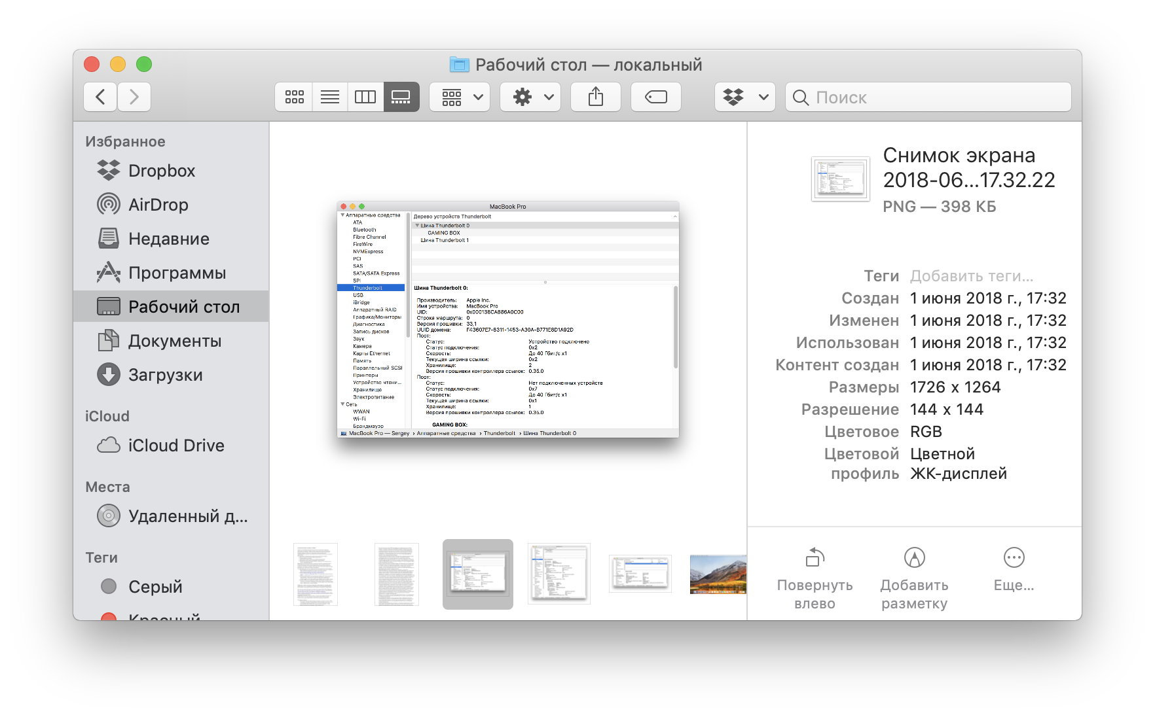Click the Теги sidebar heading

point(101,557)
